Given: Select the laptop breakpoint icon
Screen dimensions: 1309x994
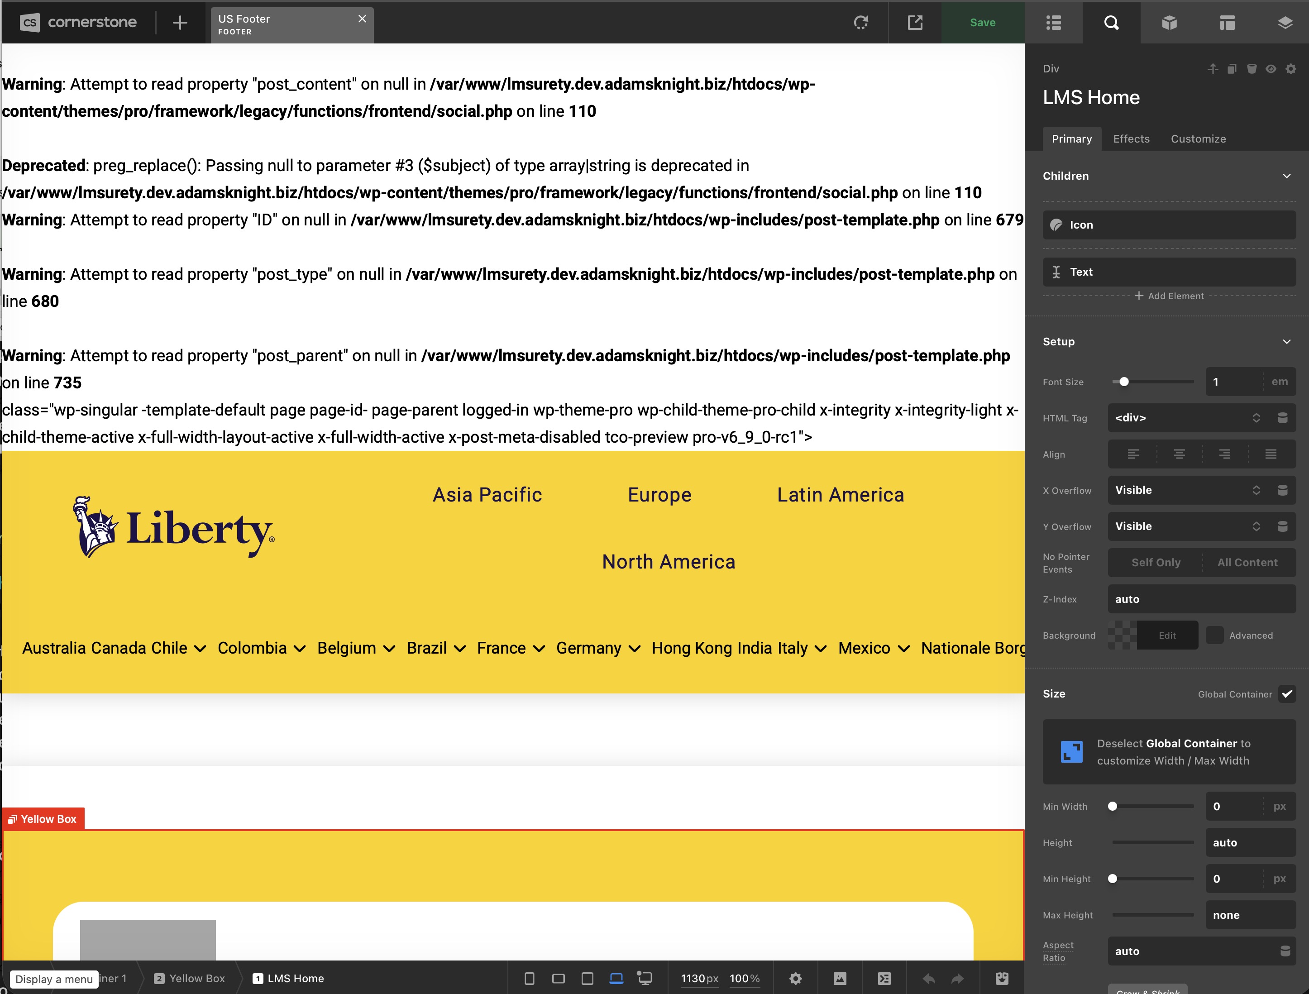Looking at the screenshot, I should (616, 979).
